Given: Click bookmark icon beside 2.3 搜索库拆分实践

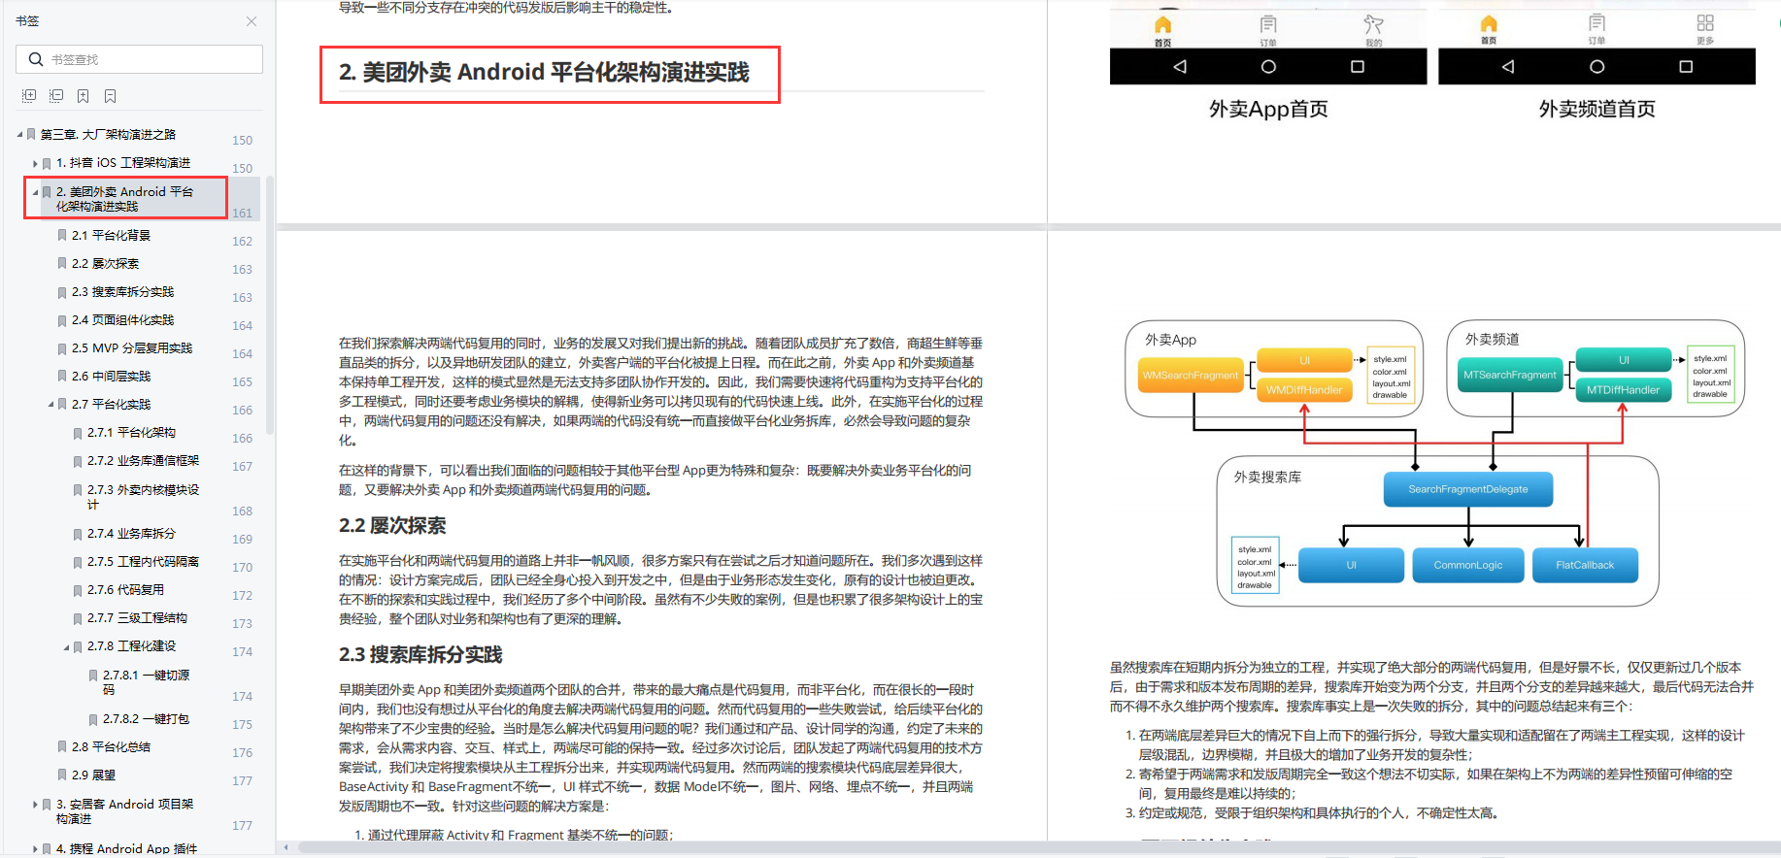Looking at the screenshot, I should coord(62,292).
